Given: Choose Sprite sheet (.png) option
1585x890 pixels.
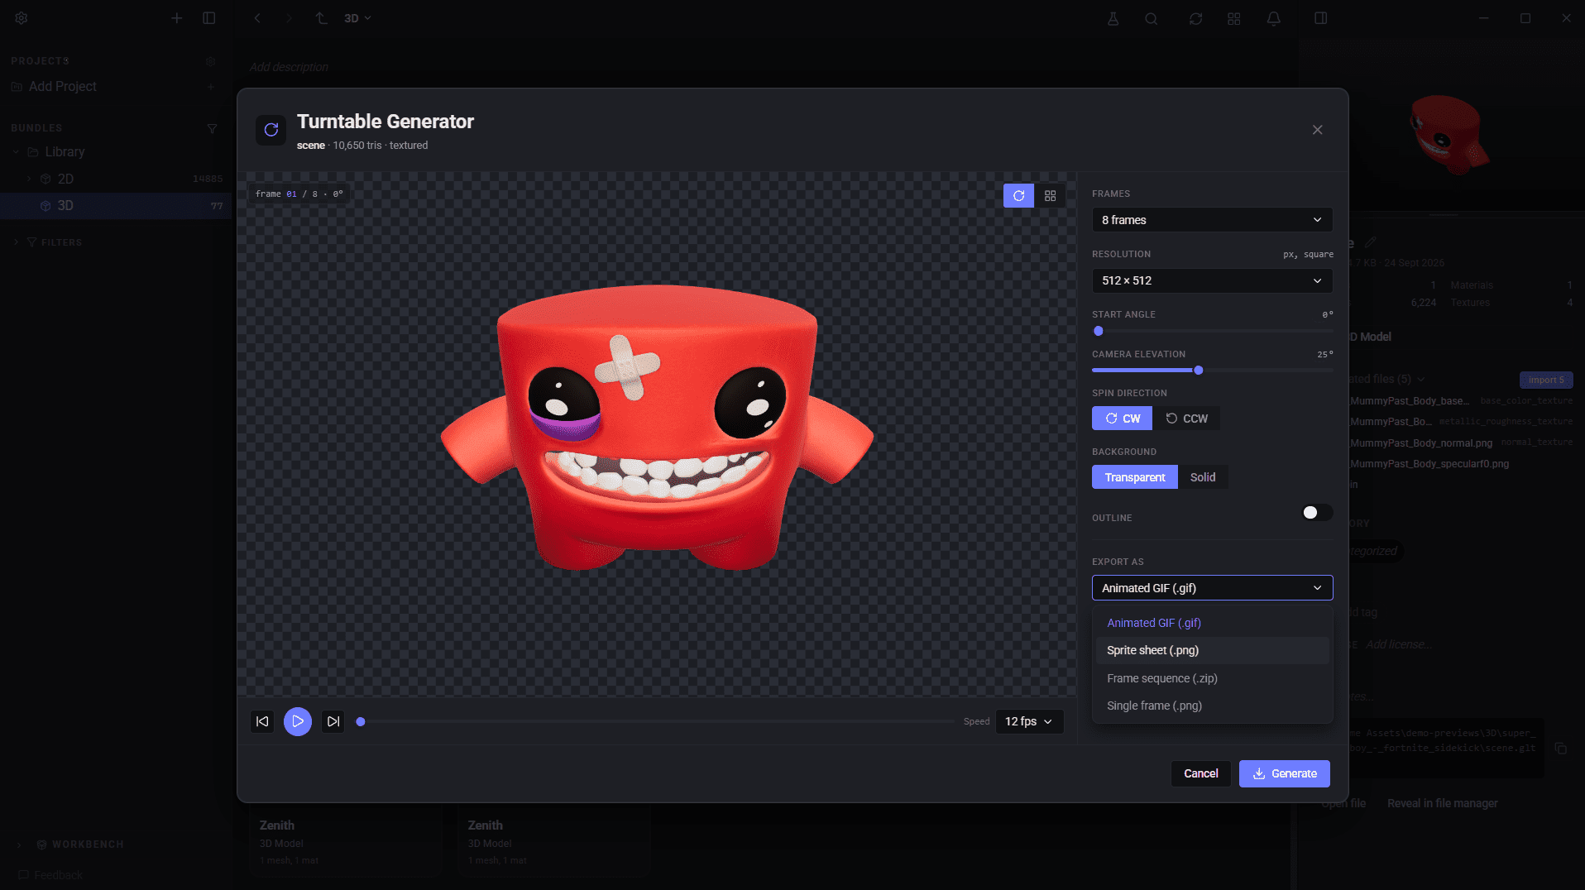Looking at the screenshot, I should (x=1212, y=650).
